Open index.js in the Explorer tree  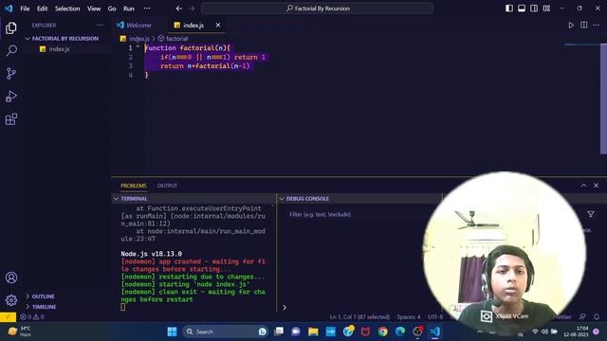click(59, 49)
